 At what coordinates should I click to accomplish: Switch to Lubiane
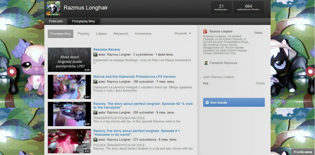point(101,34)
